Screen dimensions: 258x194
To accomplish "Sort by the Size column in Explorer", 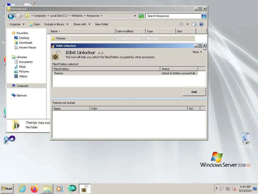I will click(x=186, y=31).
